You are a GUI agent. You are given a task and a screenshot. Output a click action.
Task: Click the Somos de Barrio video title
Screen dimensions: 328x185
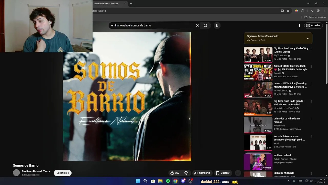click(x=26, y=165)
